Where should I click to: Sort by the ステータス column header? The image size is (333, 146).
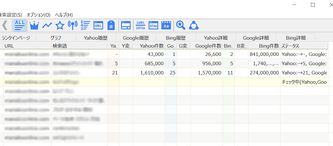click(x=304, y=46)
